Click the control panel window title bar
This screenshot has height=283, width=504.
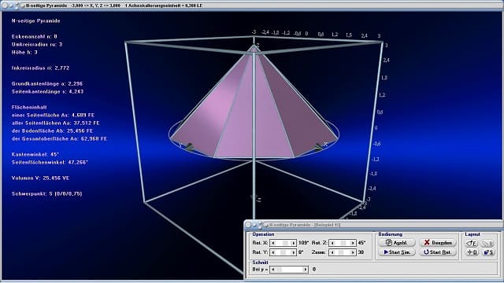click(x=374, y=225)
